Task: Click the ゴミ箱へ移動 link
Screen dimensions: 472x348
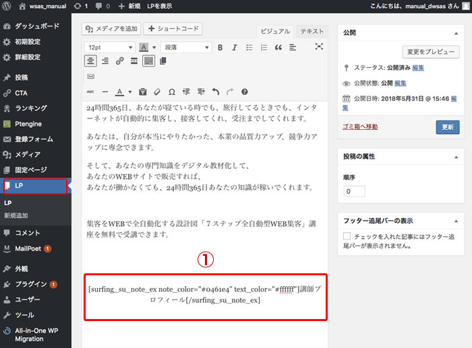Action: [x=360, y=127]
